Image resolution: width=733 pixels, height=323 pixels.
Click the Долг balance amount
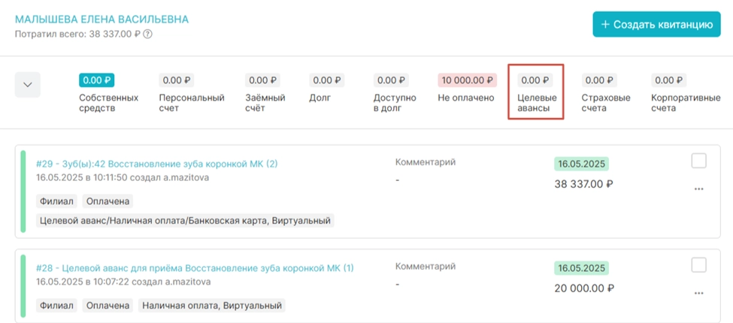coord(329,80)
